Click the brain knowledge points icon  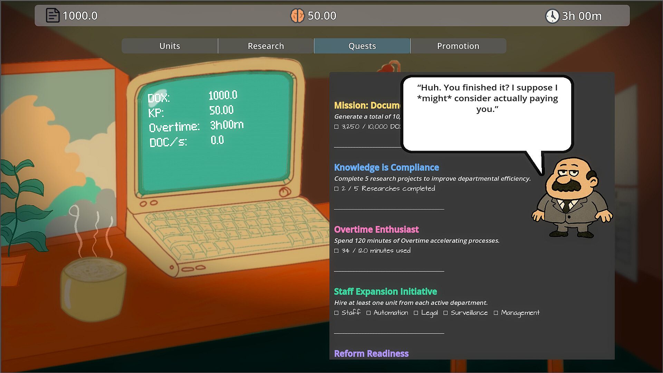point(297,16)
